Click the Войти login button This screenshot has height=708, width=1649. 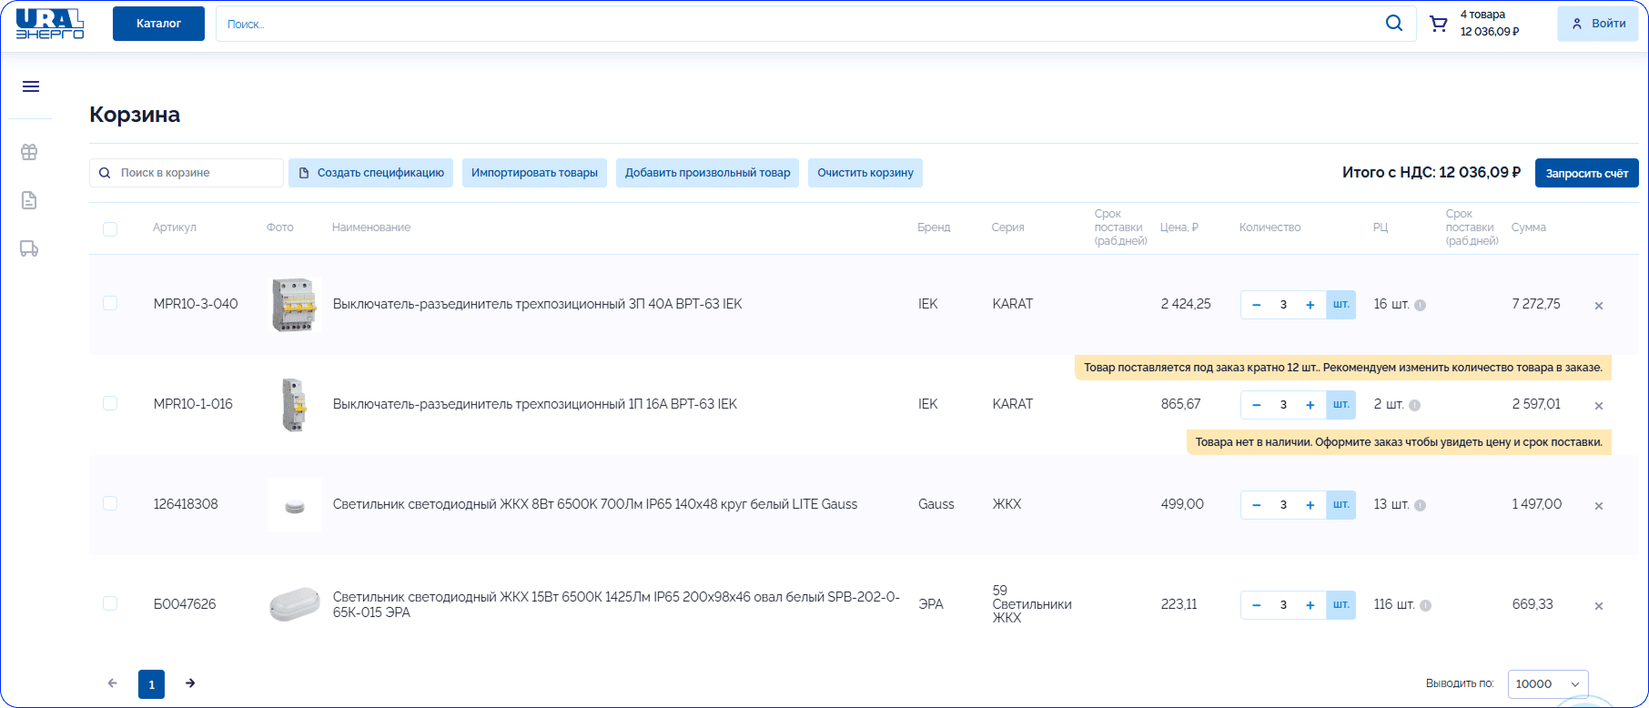tap(1597, 24)
